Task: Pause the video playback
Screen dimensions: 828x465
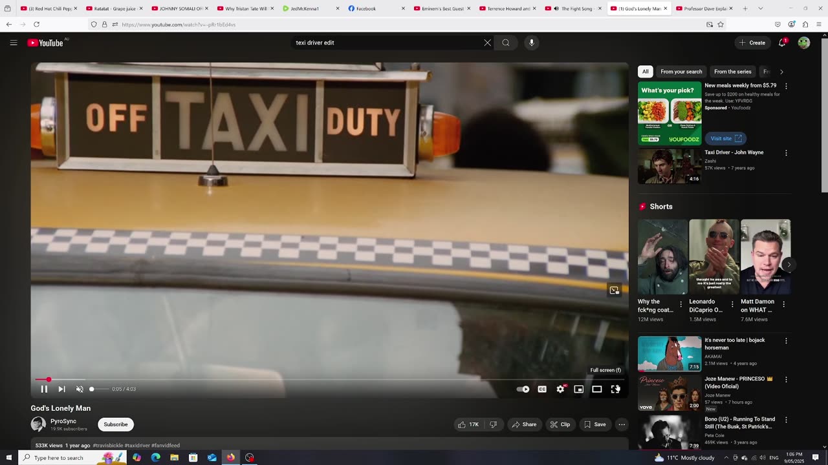Action: [x=44, y=389]
